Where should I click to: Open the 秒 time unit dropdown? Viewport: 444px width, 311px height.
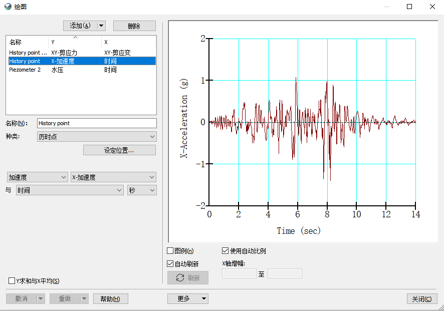142,190
